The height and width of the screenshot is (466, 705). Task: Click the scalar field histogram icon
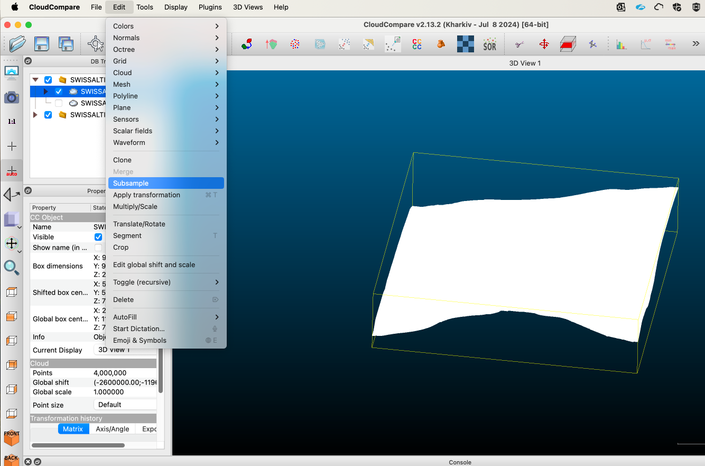tap(621, 44)
